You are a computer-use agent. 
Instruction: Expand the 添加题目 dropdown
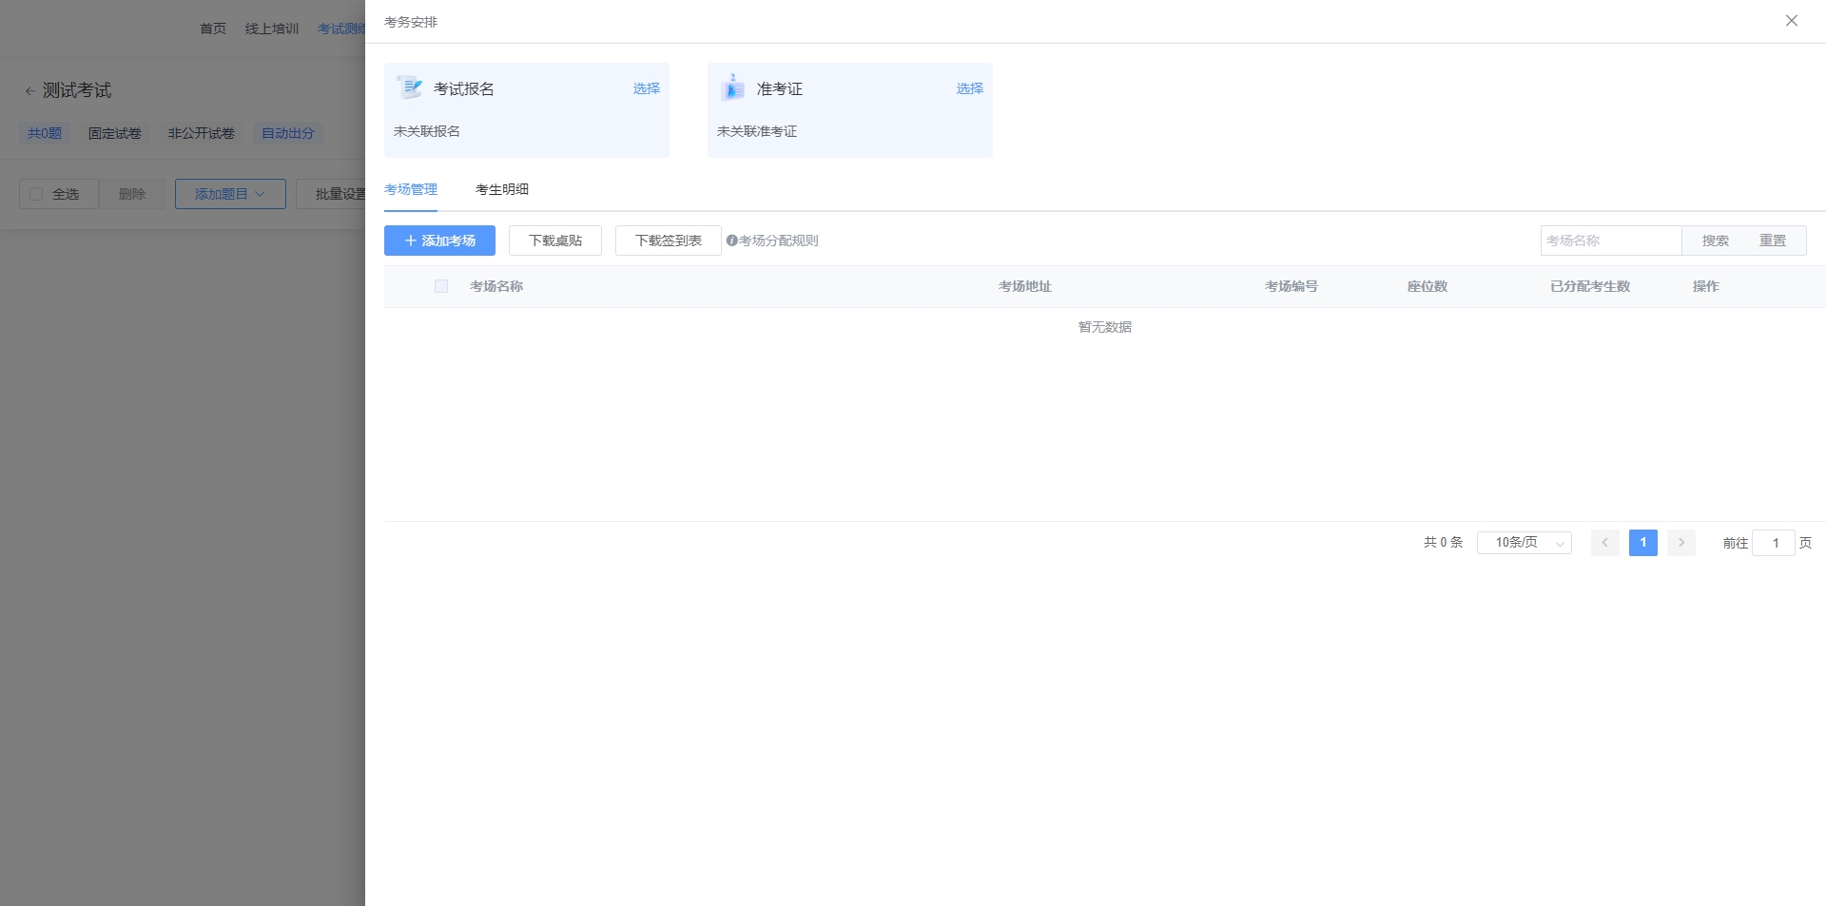[230, 195]
